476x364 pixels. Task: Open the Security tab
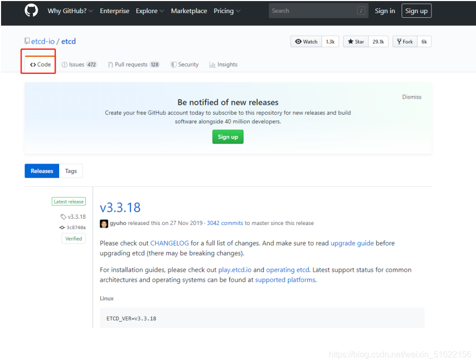[x=184, y=65]
